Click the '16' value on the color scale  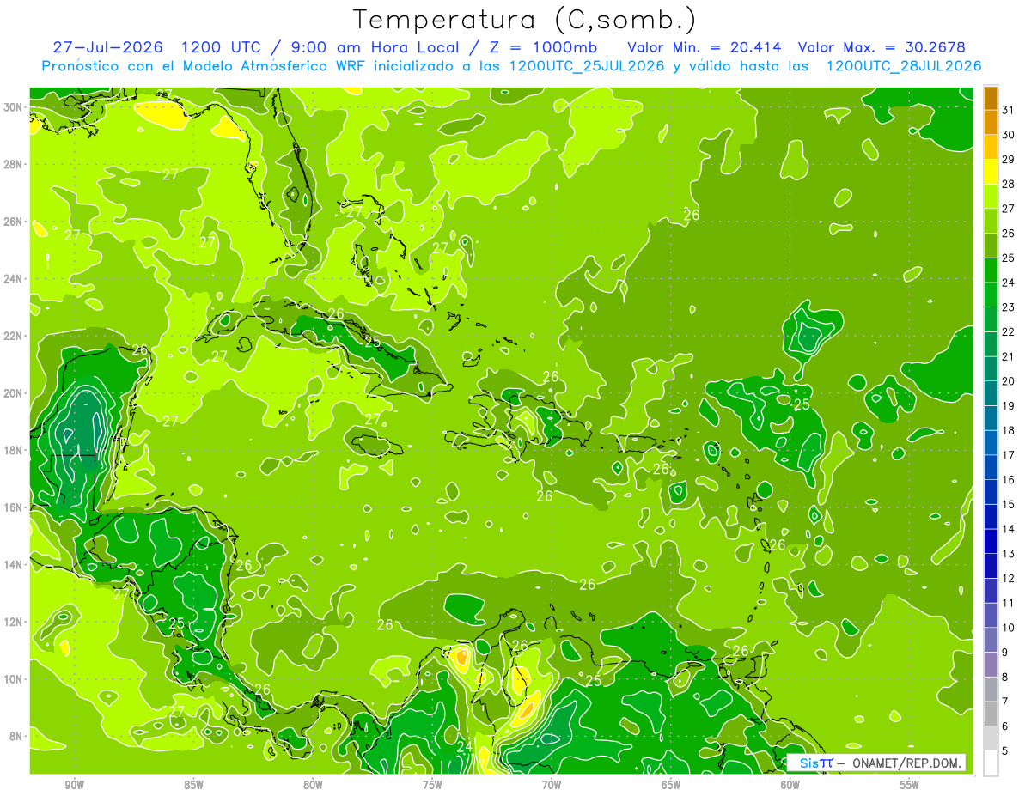tap(1008, 480)
